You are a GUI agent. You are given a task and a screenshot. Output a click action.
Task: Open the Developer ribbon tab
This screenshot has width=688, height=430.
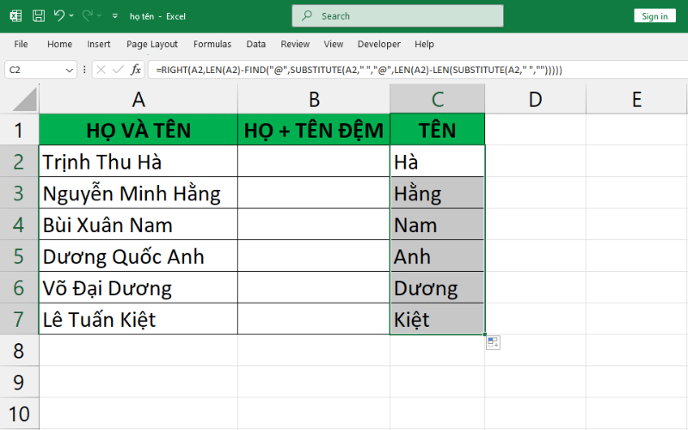(x=379, y=45)
